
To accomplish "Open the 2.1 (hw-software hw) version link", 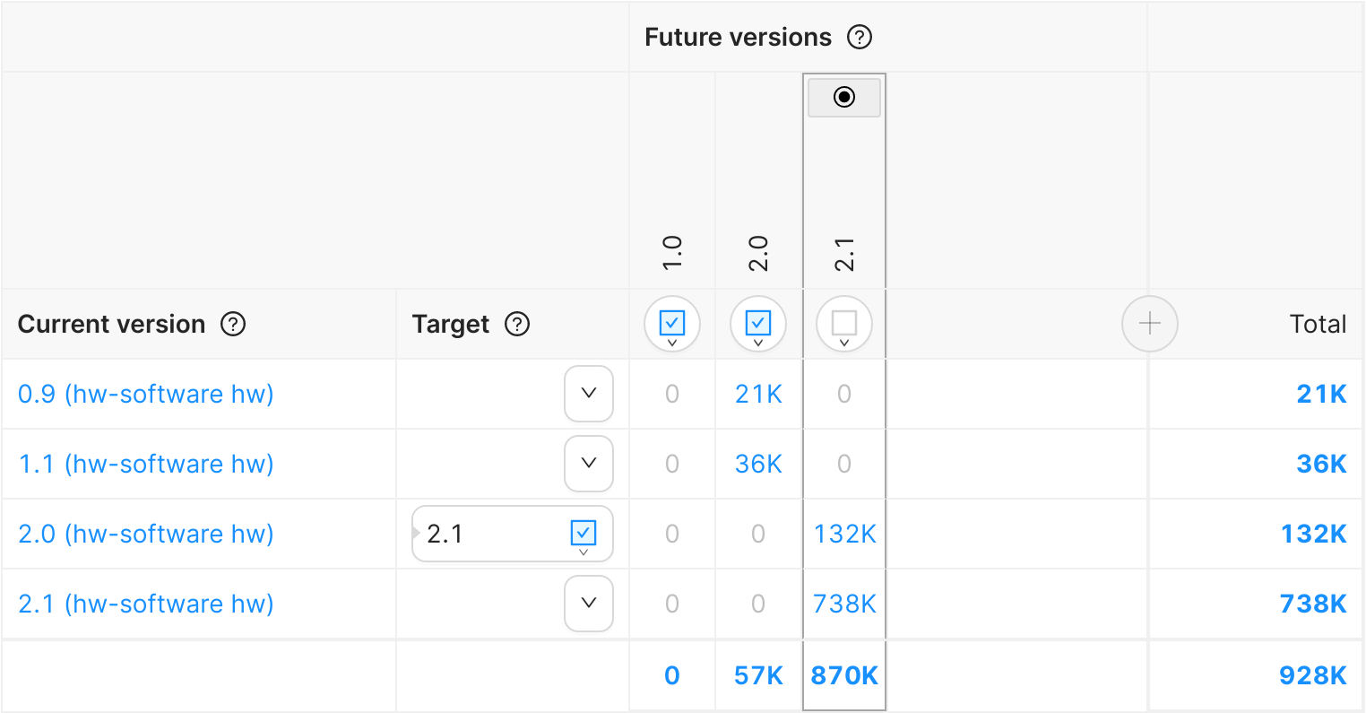I will coord(146,604).
